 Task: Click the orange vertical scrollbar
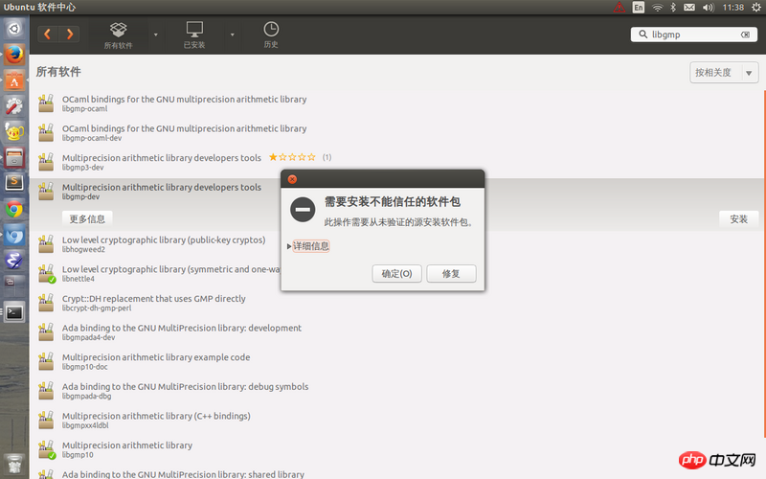(764, 264)
